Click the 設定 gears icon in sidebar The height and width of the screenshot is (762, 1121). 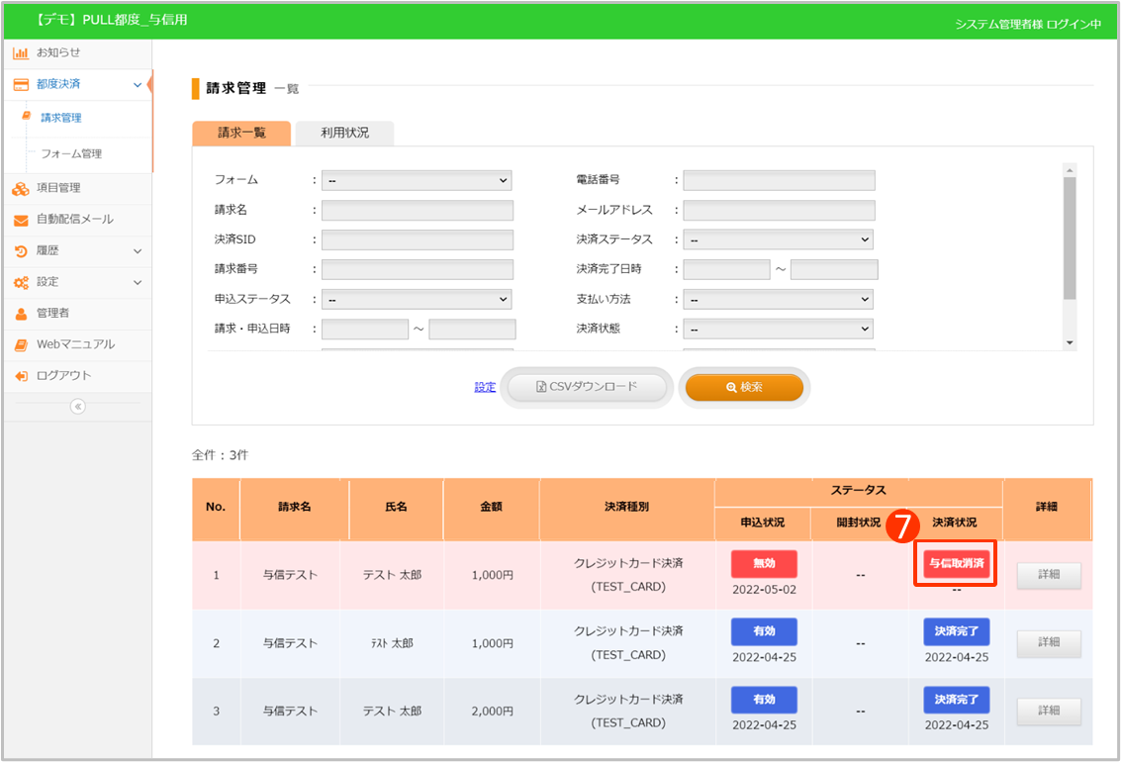(20, 282)
